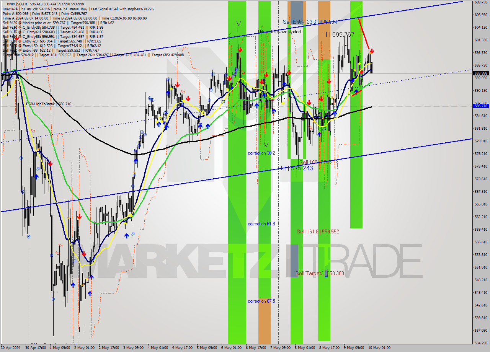Click the '30 Apr 17:00' time axis label

[x=36, y=348]
